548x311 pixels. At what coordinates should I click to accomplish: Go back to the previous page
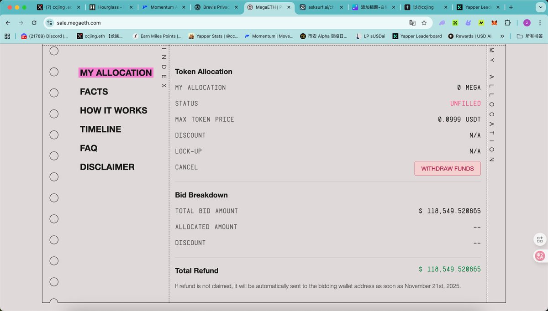pos(8,23)
